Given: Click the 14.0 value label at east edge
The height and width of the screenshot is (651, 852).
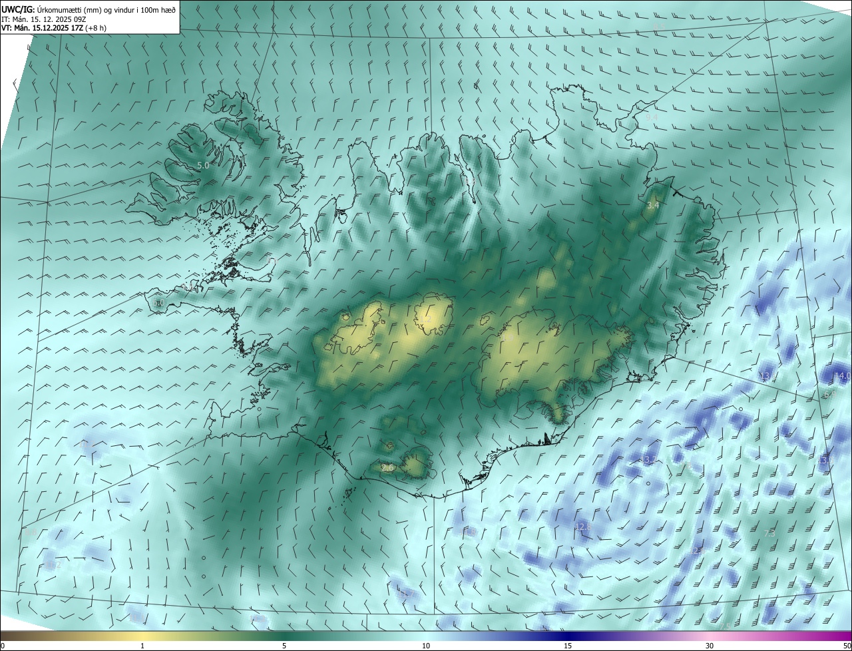Looking at the screenshot, I should tap(843, 376).
